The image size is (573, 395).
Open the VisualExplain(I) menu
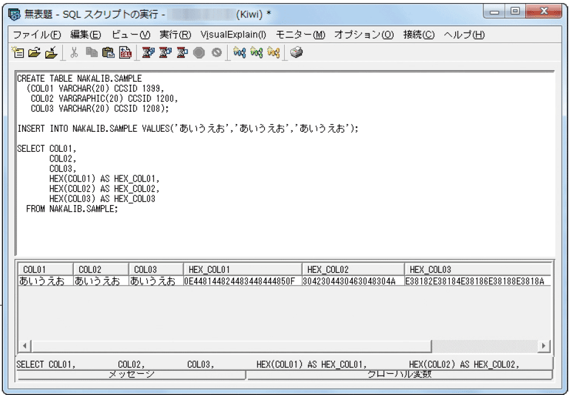(233, 34)
